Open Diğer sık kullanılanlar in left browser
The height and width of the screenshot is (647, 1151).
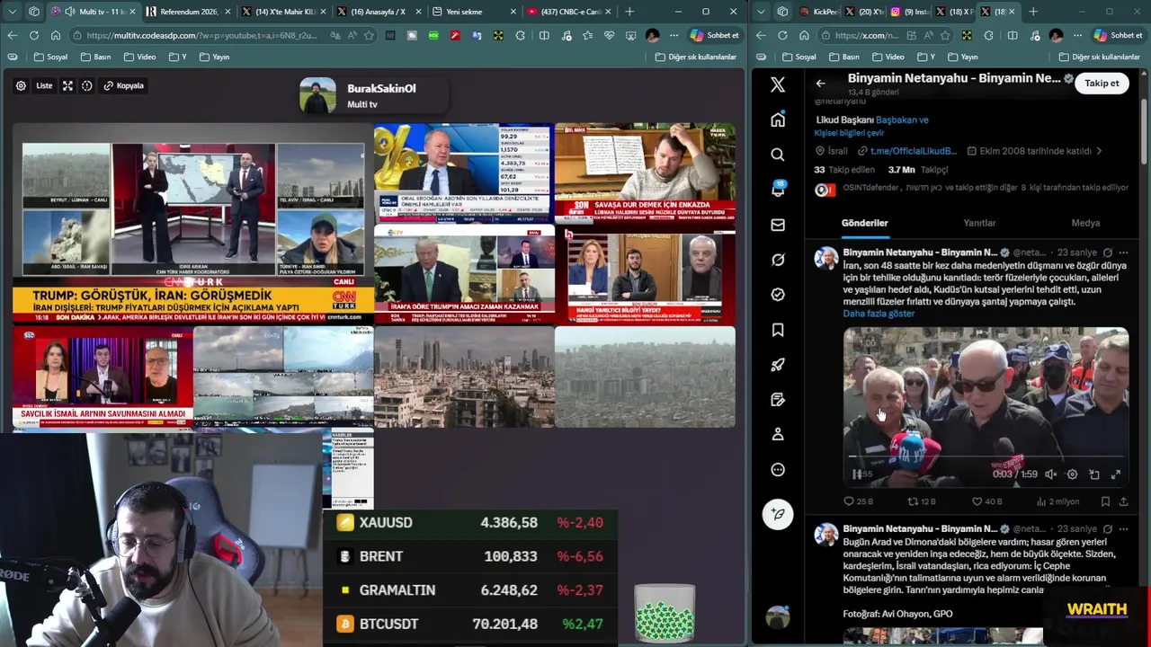(696, 57)
